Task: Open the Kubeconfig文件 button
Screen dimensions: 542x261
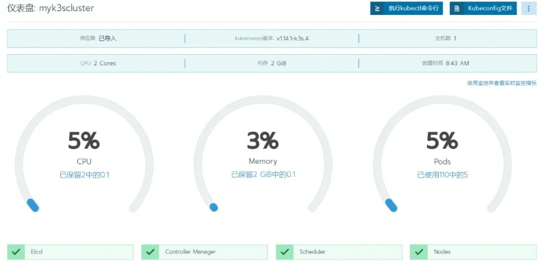Action: [x=483, y=8]
